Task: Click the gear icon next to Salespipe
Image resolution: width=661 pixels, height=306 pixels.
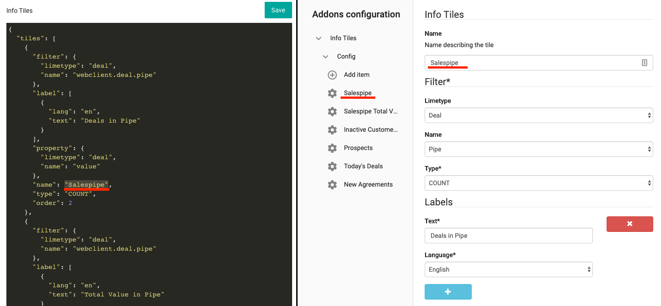Action: [x=332, y=93]
